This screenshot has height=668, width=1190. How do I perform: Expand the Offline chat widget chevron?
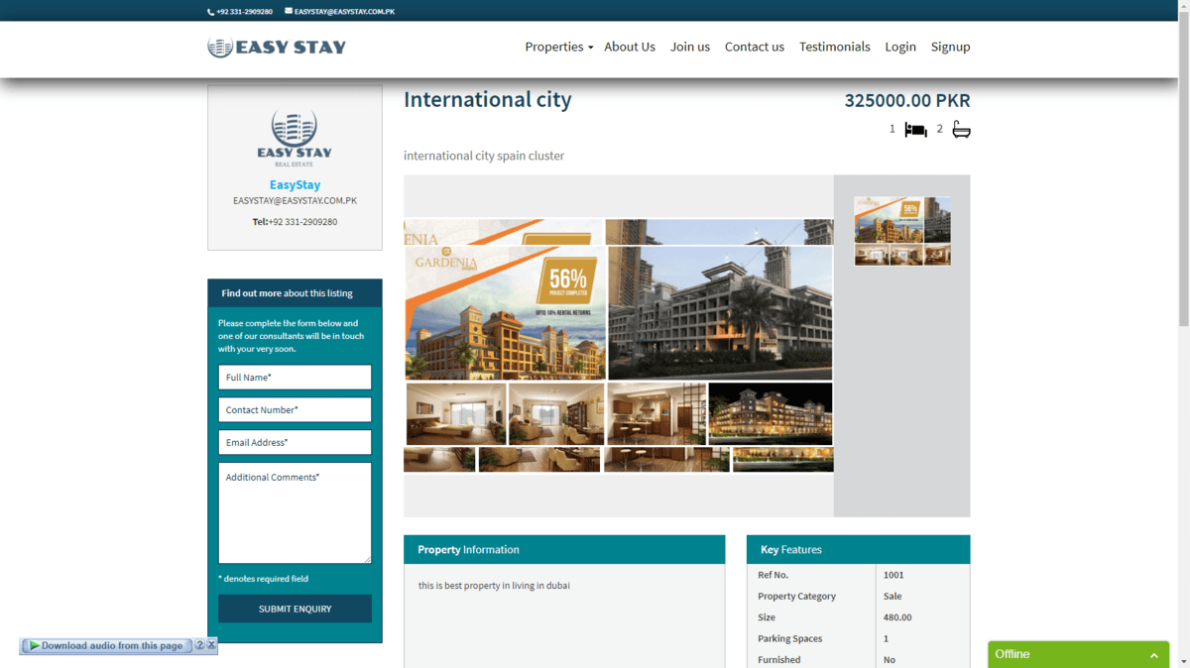click(x=1153, y=655)
